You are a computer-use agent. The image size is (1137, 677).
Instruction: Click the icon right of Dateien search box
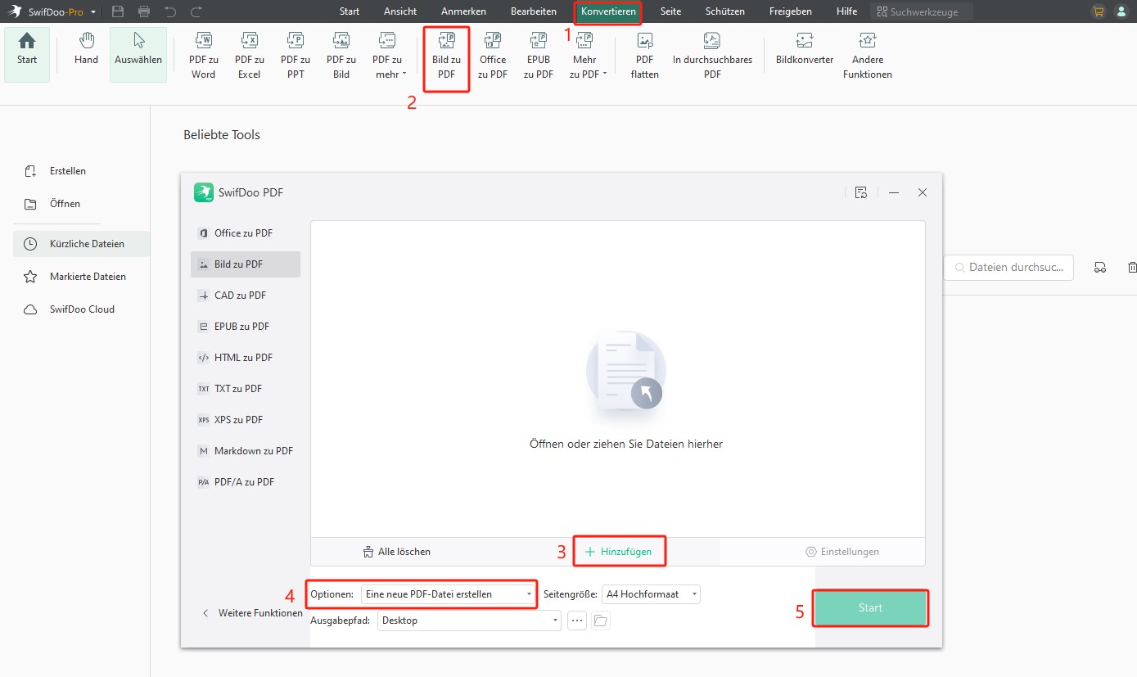(1100, 267)
